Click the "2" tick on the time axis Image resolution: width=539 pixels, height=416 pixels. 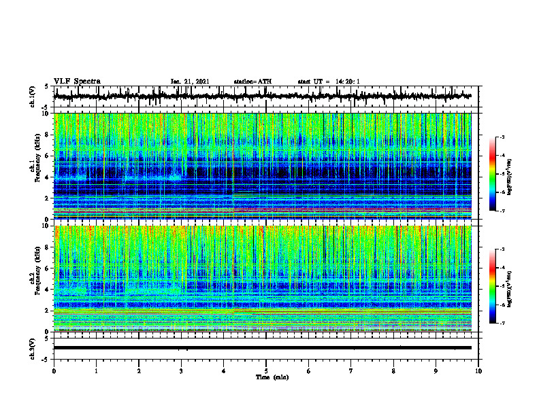coord(139,371)
